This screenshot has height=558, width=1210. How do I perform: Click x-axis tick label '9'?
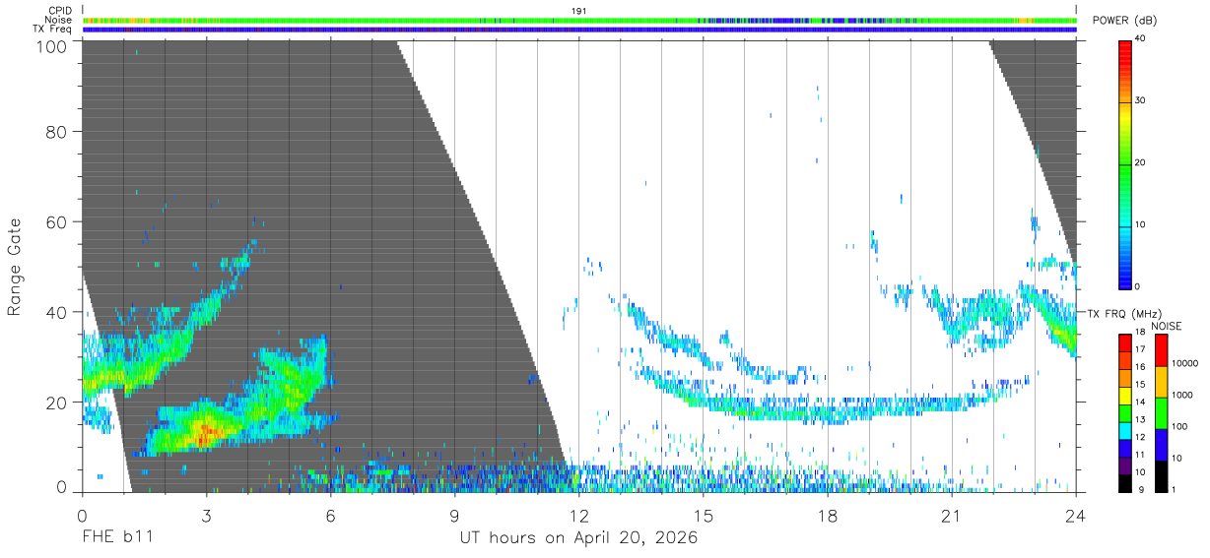coord(454,516)
